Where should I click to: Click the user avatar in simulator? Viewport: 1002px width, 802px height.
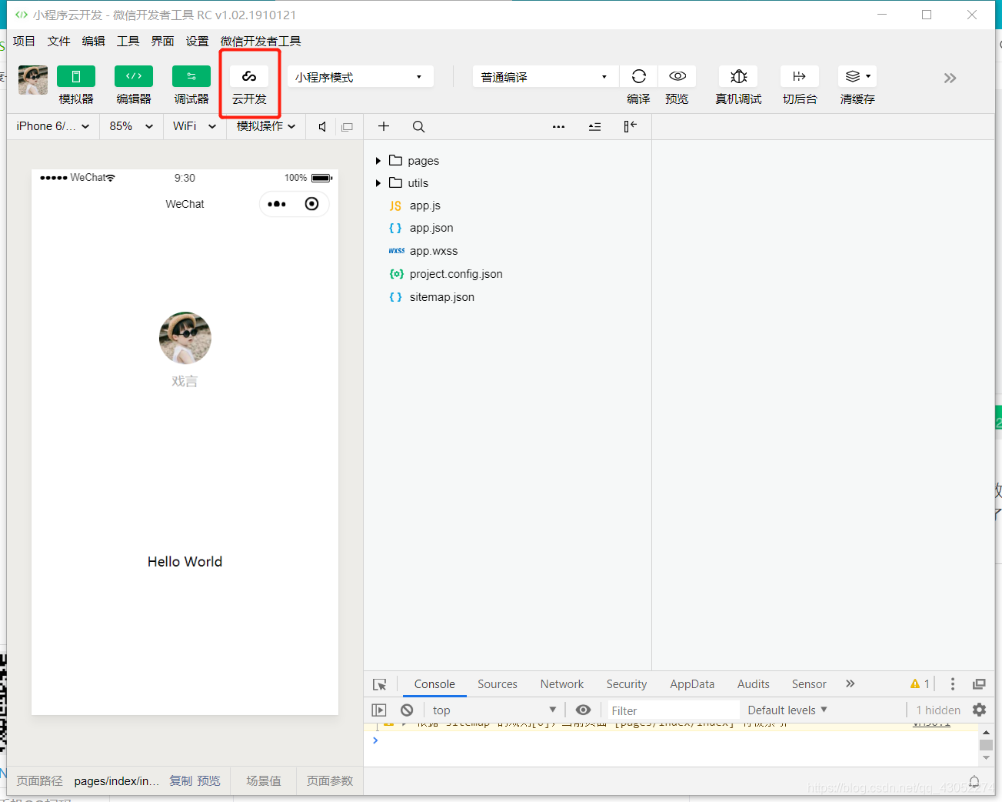185,338
